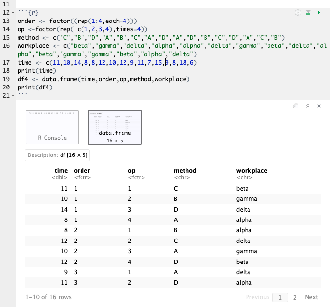
Task: Click time value 14 in table
Action: point(64,209)
